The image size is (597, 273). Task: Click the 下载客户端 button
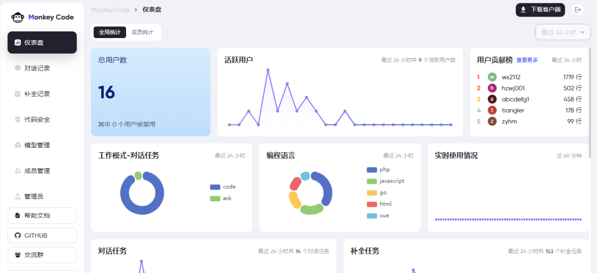click(x=540, y=9)
